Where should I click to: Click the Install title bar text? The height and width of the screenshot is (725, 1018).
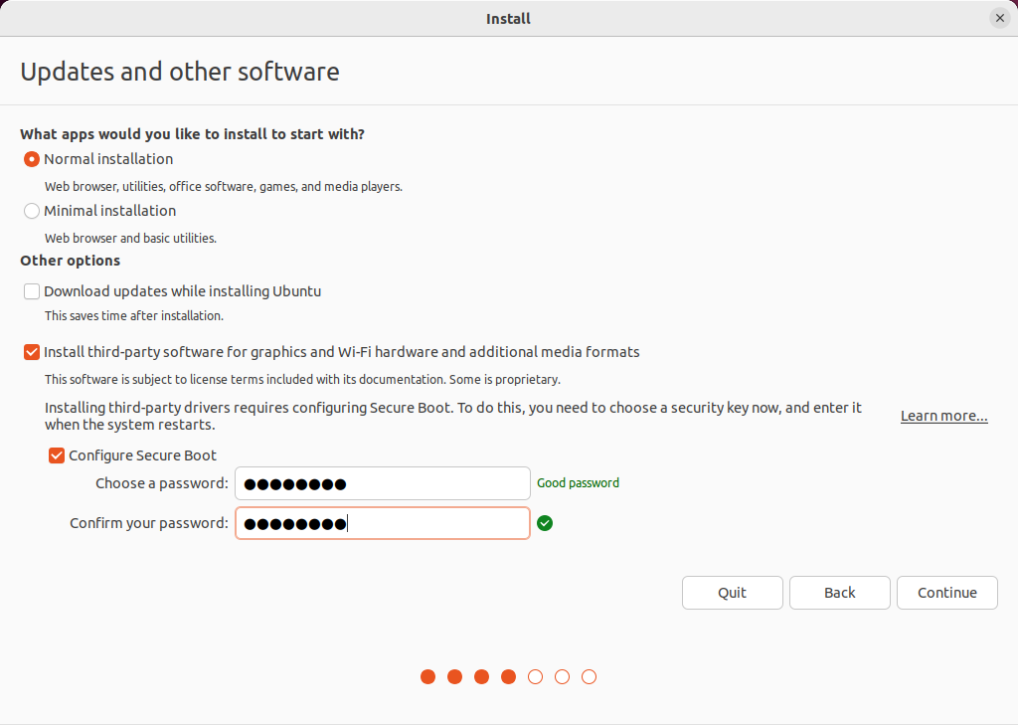(508, 18)
